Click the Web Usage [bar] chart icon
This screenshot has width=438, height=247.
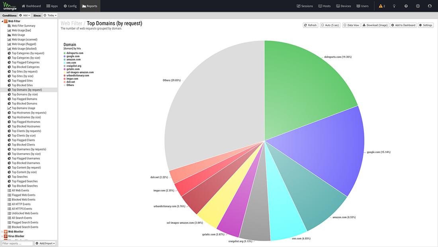point(9,30)
